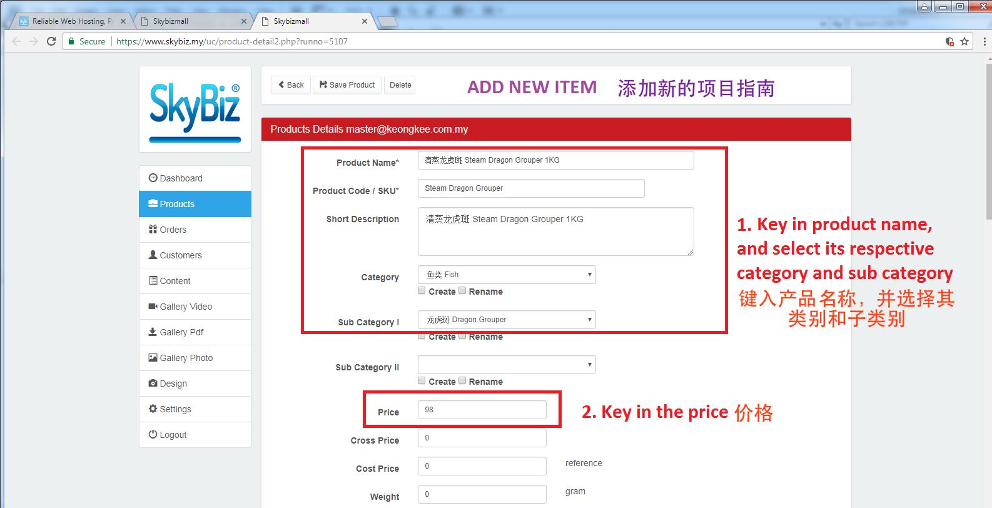
Task: Click the Weight input field
Action: pos(482,494)
